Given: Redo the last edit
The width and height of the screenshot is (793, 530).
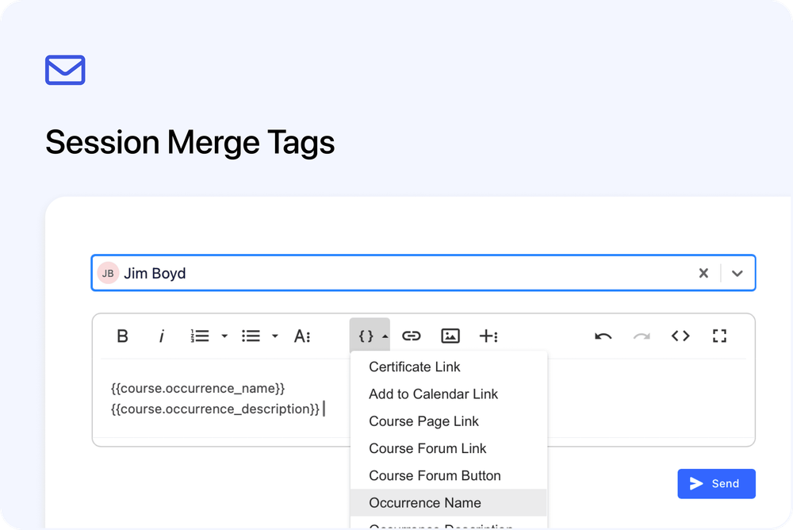Looking at the screenshot, I should pyautogui.click(x=642, y=336).
